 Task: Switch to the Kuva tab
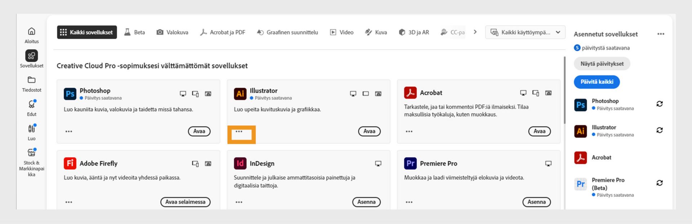376,32
